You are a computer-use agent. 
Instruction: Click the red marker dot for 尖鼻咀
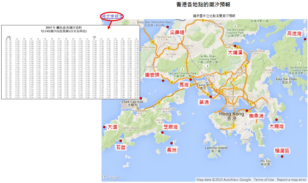pyautogui.click(x=168, y=27)
